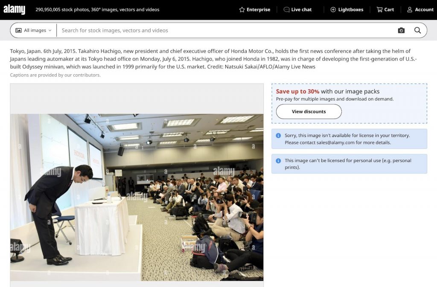
Task: Select the Account menu text
Action: click(424, 9)
